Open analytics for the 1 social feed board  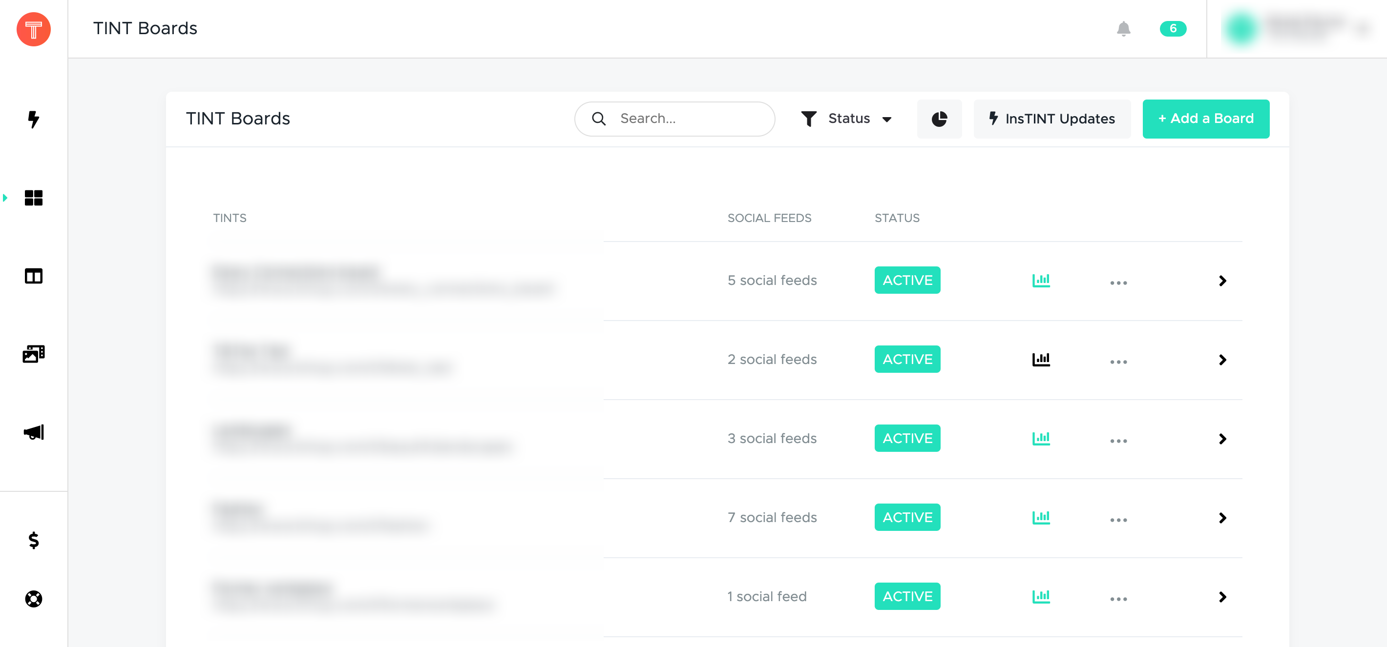coord(1041,596)
